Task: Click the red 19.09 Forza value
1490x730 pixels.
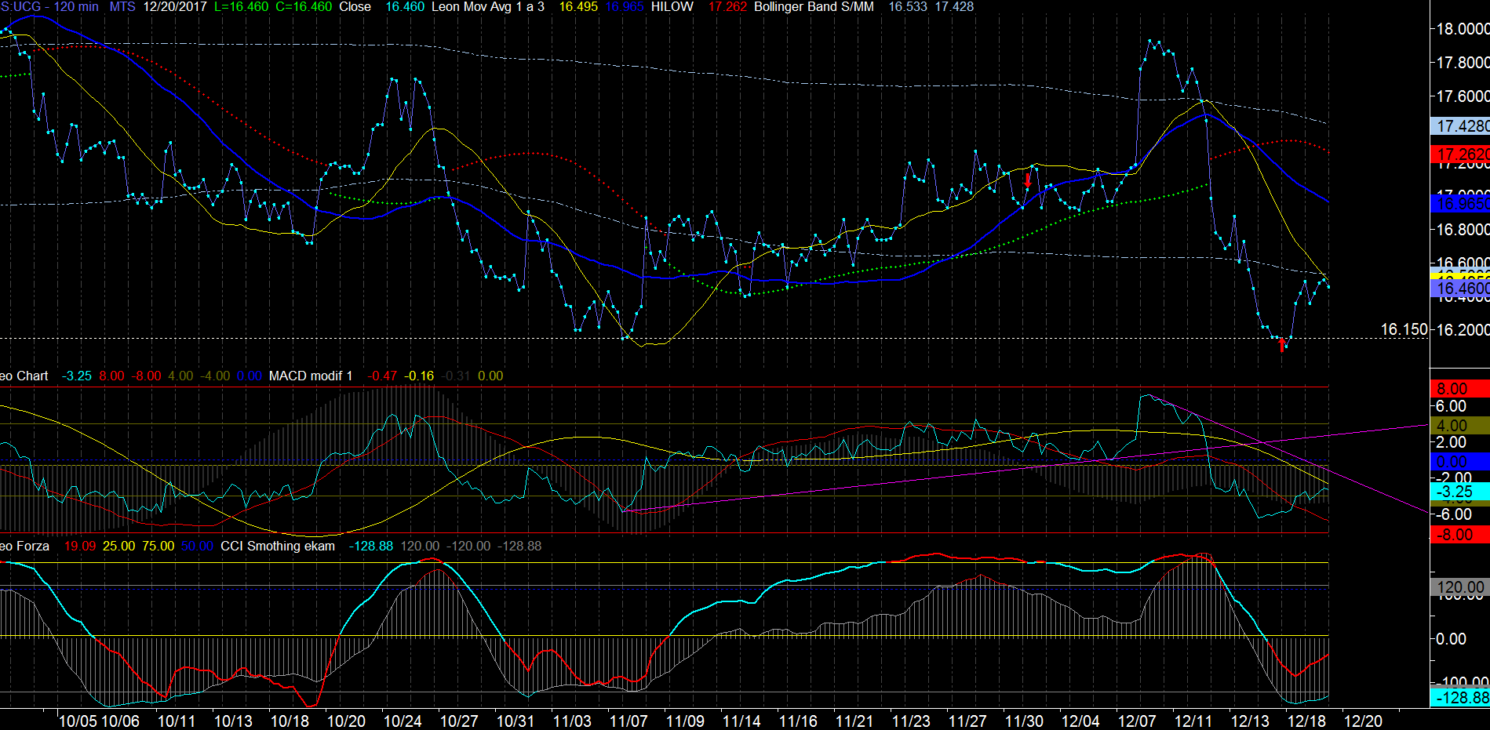Action: coord(80,547)
